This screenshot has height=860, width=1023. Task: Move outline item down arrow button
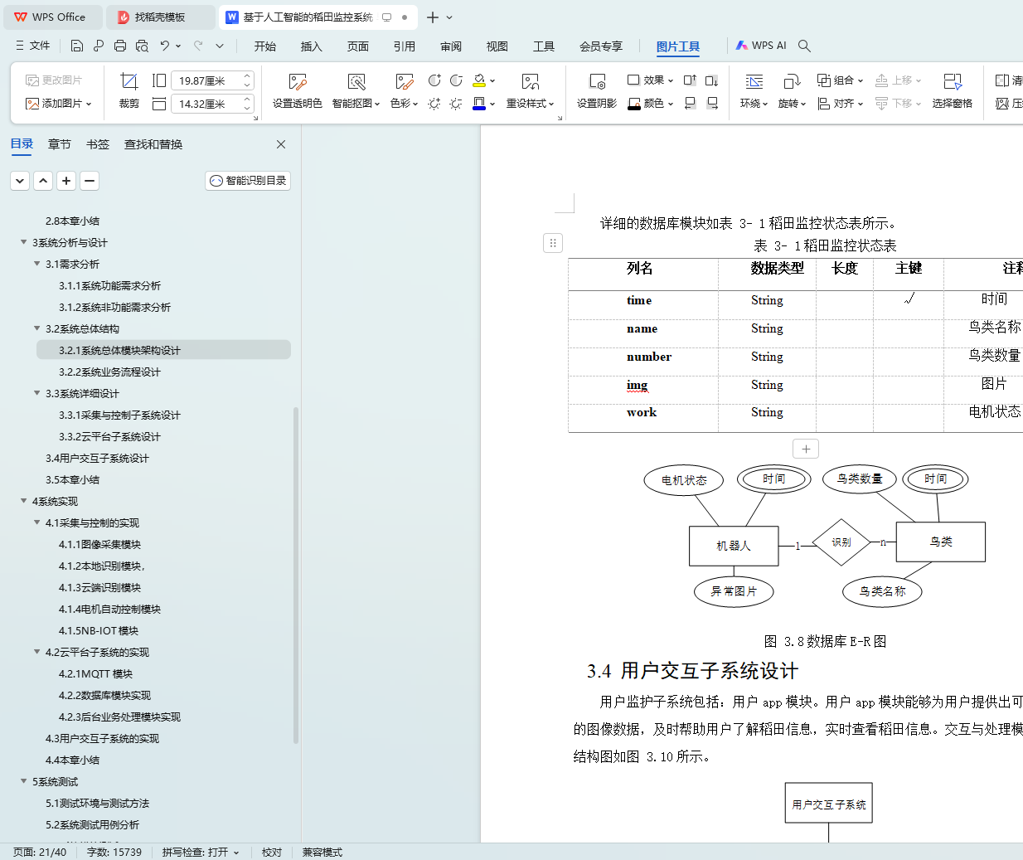click(21, 181)
